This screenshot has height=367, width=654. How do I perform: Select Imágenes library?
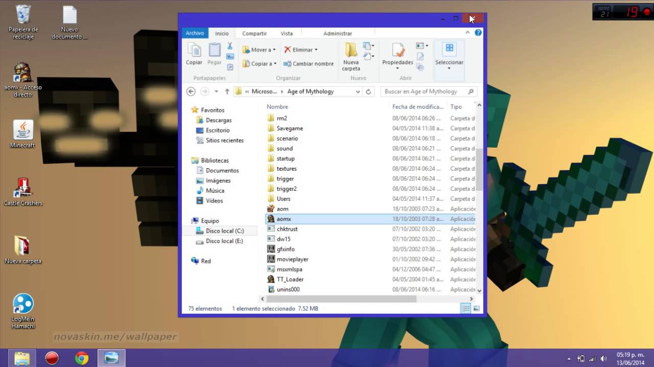coord(218,181)
